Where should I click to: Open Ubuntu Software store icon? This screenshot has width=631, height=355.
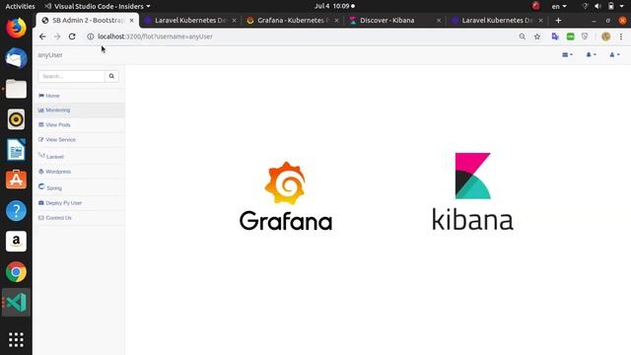pos(16,179)
